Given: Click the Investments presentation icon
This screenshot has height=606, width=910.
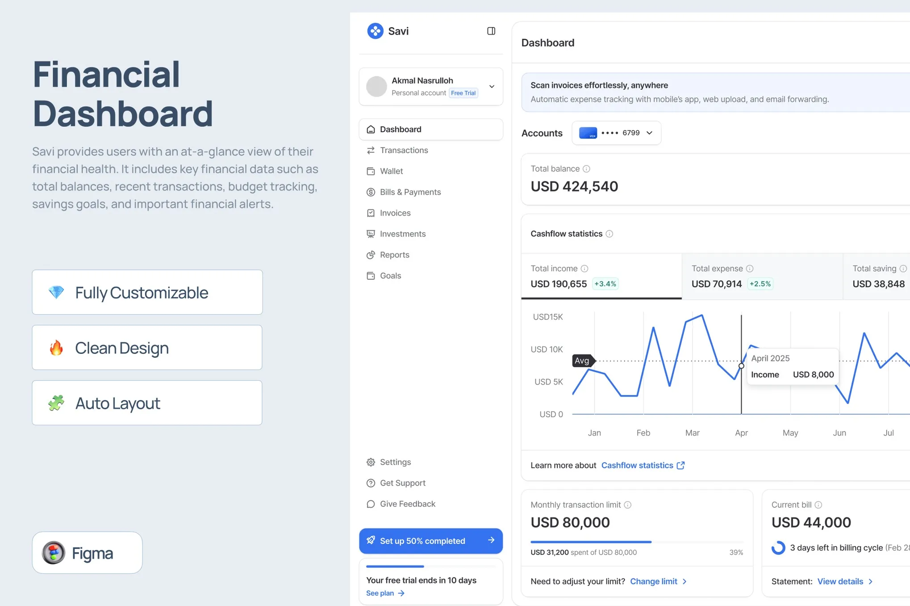Looking at the screenshot, I should click(x=371, y=234).
